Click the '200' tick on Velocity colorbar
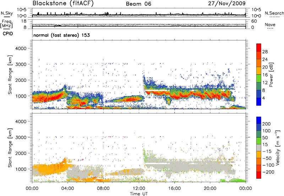This screenshot has height=196, width=284. tap(267, 124)
